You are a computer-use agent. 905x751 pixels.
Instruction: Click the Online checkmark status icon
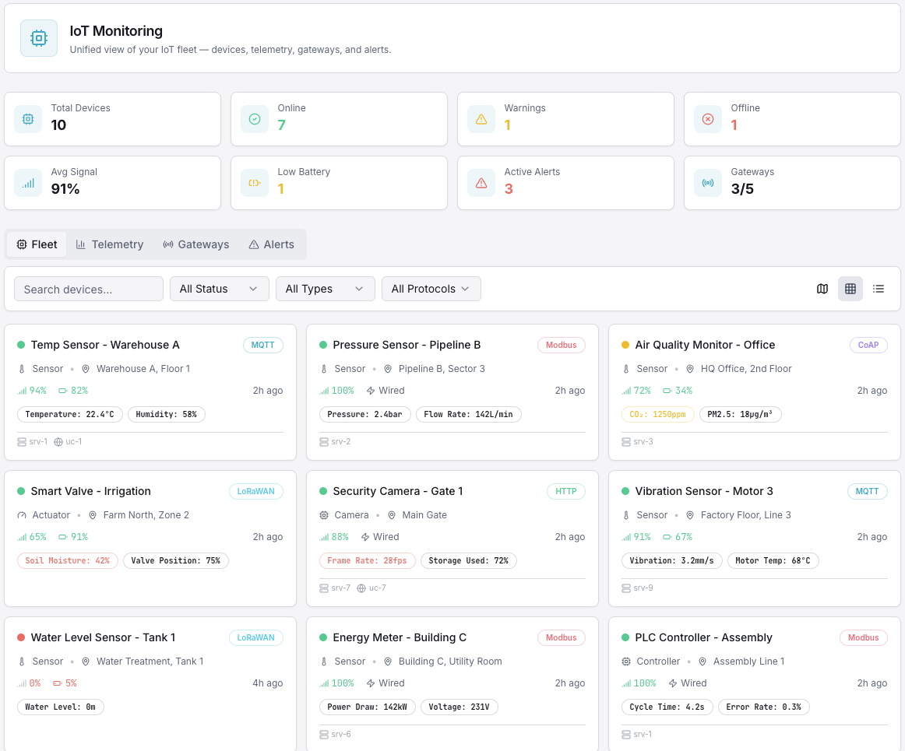click(x=255, y=119)
